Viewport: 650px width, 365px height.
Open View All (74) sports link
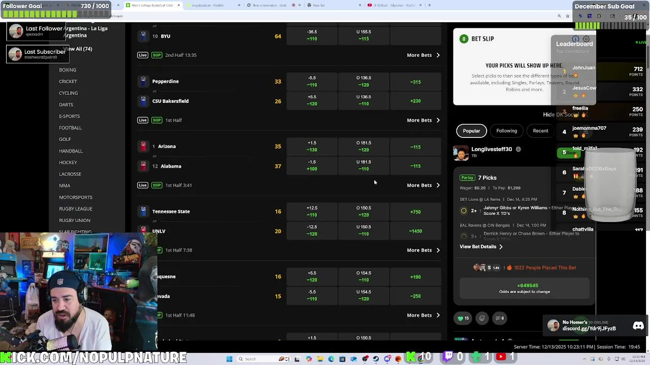pyautogui.click(x=78, y=49)
